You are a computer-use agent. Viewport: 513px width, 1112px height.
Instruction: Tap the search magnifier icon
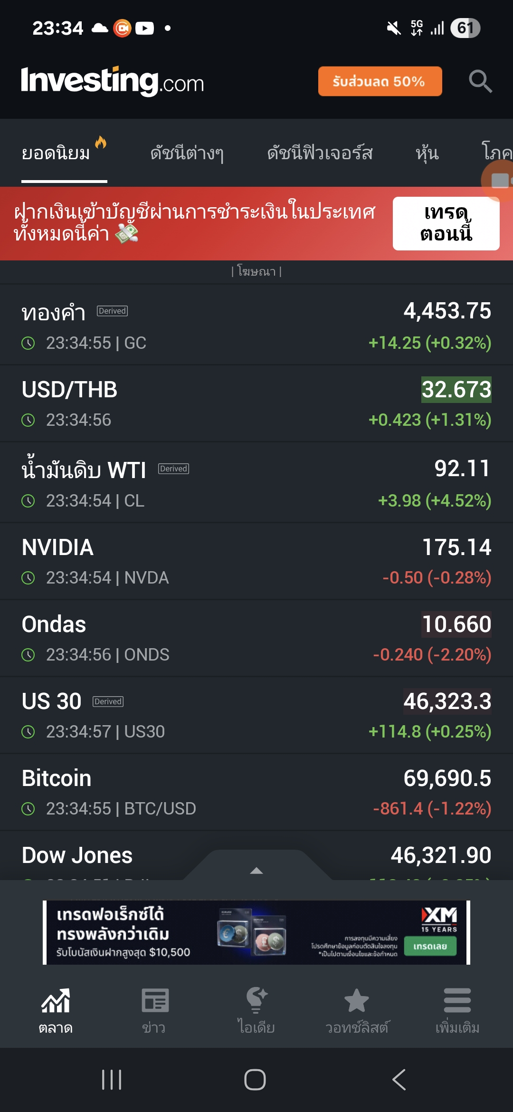click(x=480, y=81)
